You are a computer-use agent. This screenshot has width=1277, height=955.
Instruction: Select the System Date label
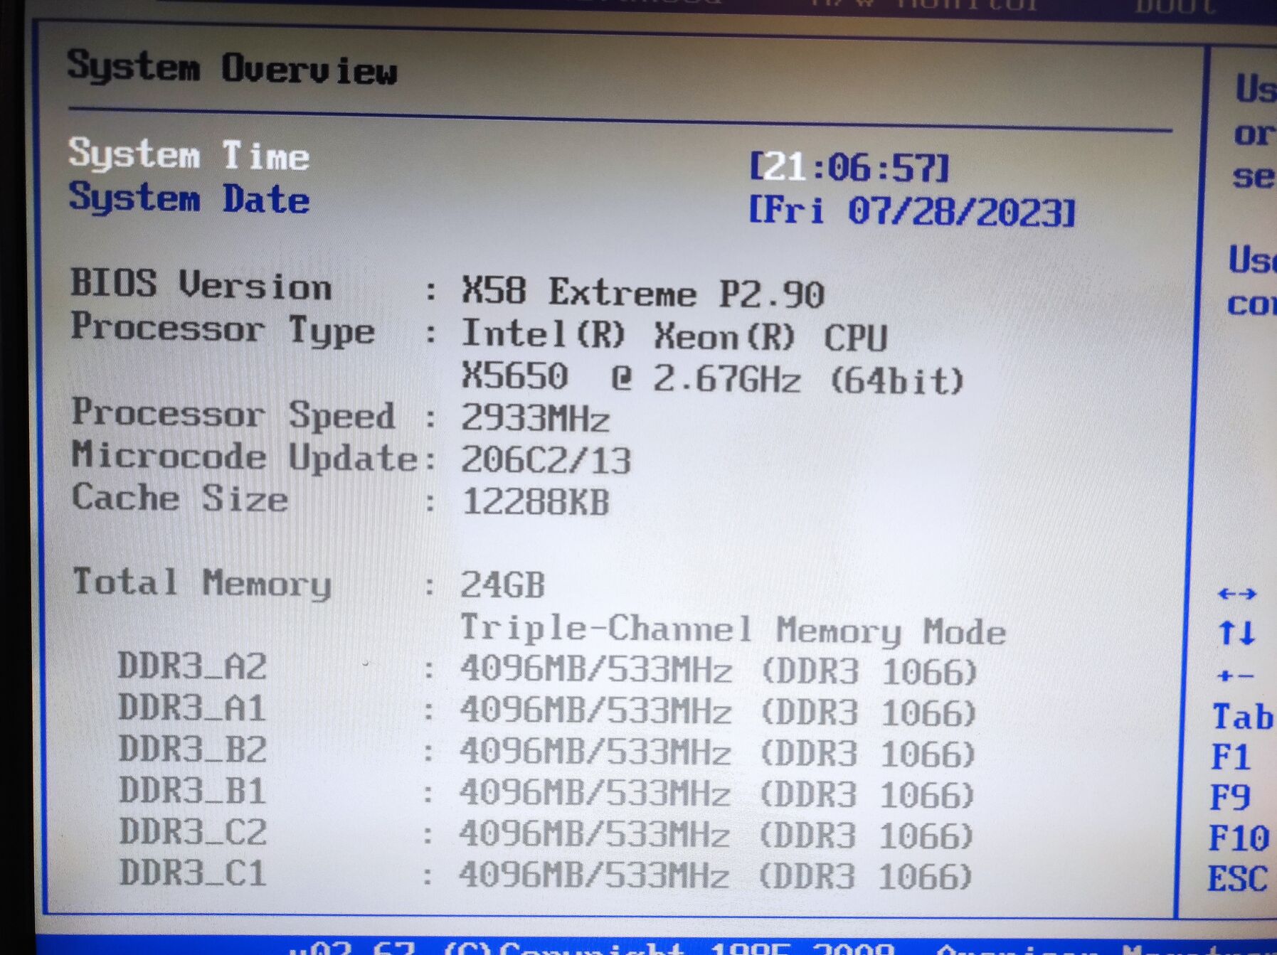(189, 199)
